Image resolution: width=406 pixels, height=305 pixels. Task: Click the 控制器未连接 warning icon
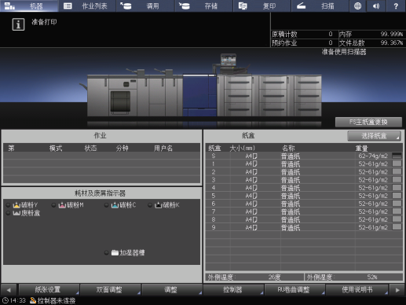point(33,300)
